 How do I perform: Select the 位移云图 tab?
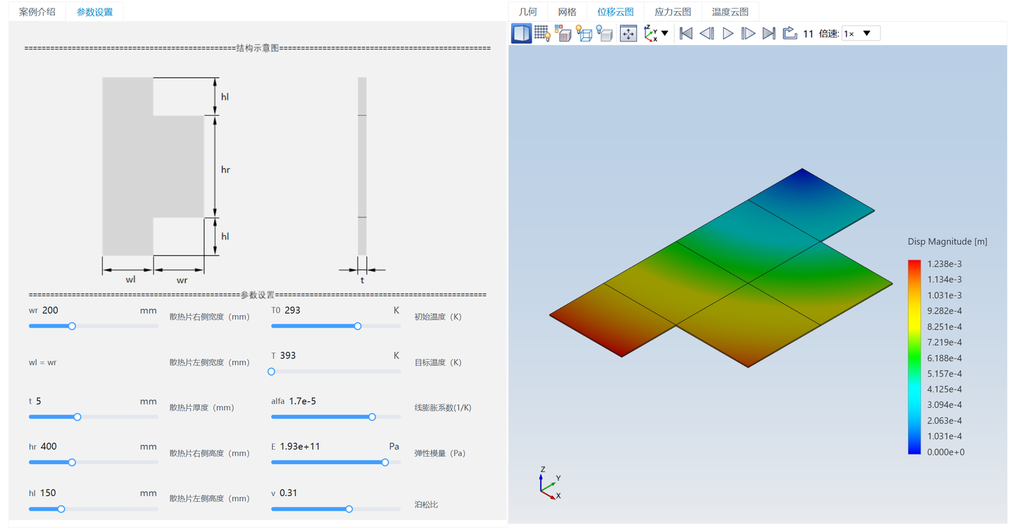point(615,12)
